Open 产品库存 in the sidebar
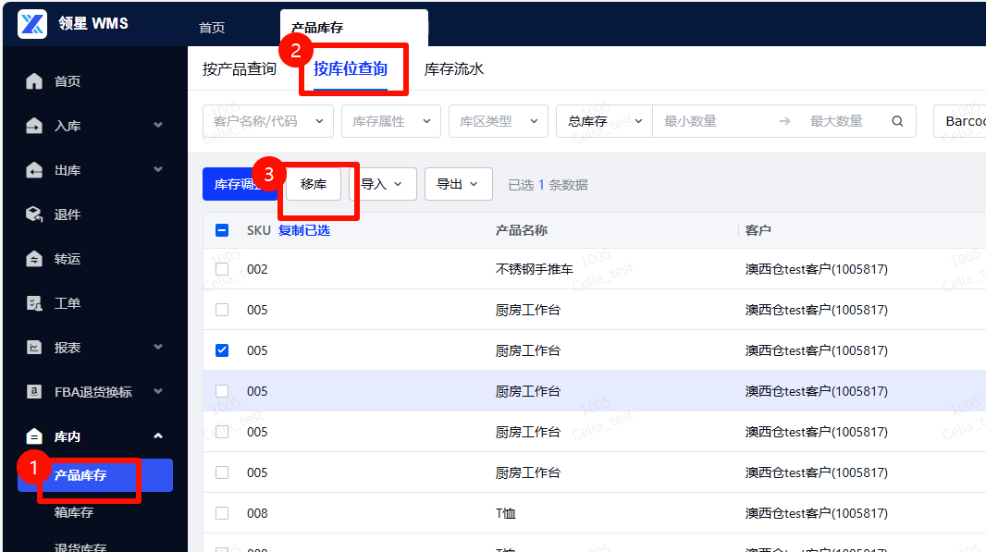 coord(95,475)
